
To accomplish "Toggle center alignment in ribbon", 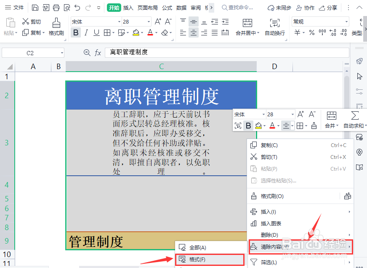I will pyautogui.click(x=193, y=32).
